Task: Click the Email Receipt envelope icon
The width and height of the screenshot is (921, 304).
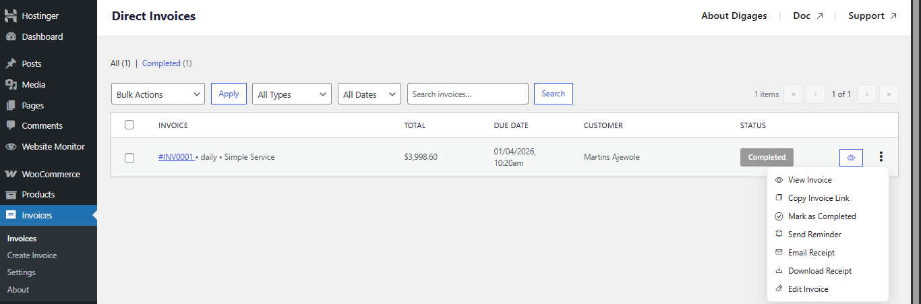Action: point(779,253)
